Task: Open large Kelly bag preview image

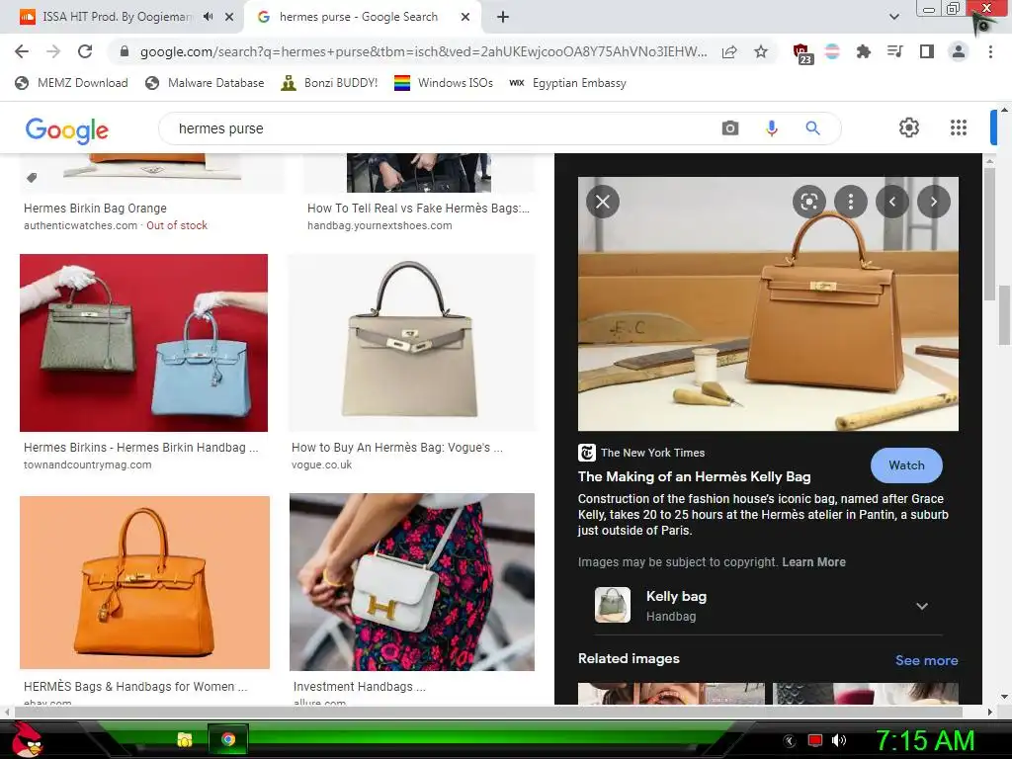Action: coord(768,303)
